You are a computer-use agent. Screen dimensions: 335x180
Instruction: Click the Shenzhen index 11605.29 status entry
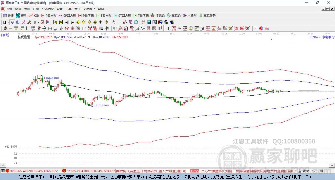(x=89, y=171)
